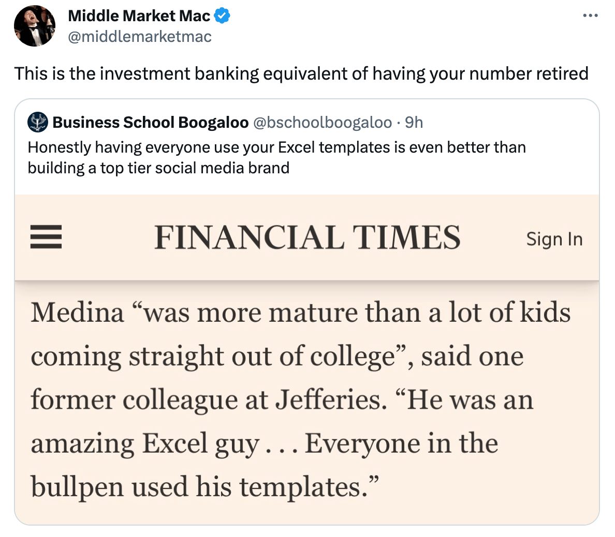Viewport: 615px width, 537px height.
Task: Click "coming straight out of college" line
Action: click(x=212, y=356)
